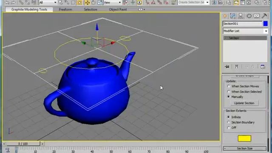Switch to the Object Paint ribbon tab
Screen dimensions: 272x153
point(118,9)
